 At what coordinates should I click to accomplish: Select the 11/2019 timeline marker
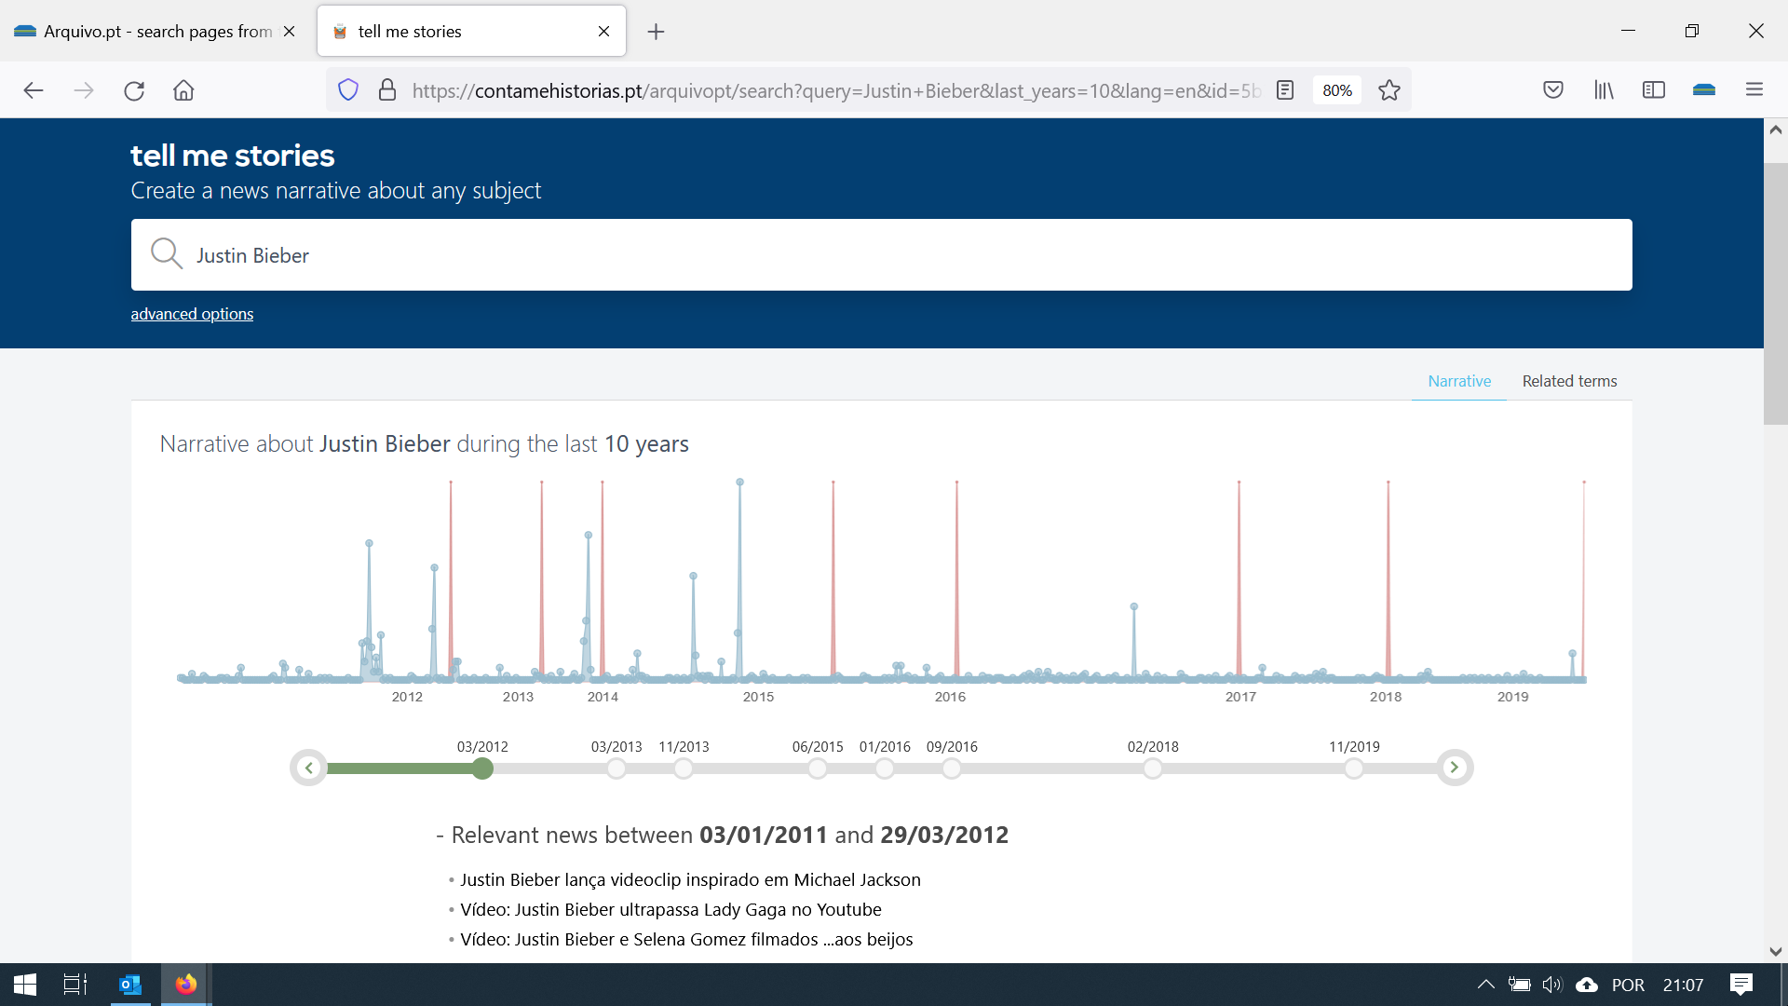(x=1354, y=768)
